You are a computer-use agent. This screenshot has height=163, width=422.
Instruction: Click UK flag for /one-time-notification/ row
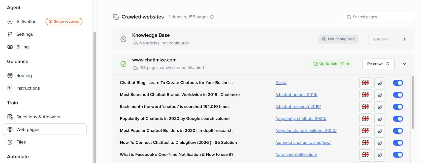(365, 155)
